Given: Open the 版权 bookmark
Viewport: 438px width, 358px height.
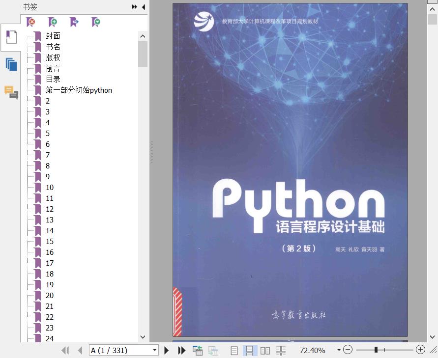Looking at the screenshot, I should tap(53, 57).
